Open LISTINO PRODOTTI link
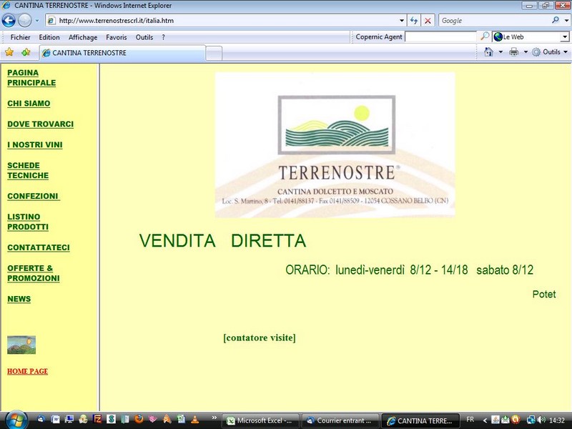This screenshot has width=572, height=429. [28, 222]
